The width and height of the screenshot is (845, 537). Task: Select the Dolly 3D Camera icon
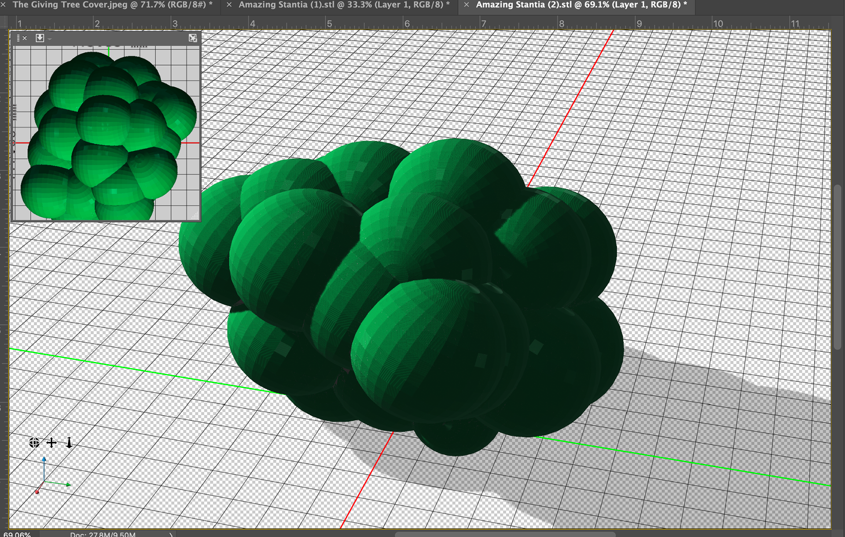point(69,442)
